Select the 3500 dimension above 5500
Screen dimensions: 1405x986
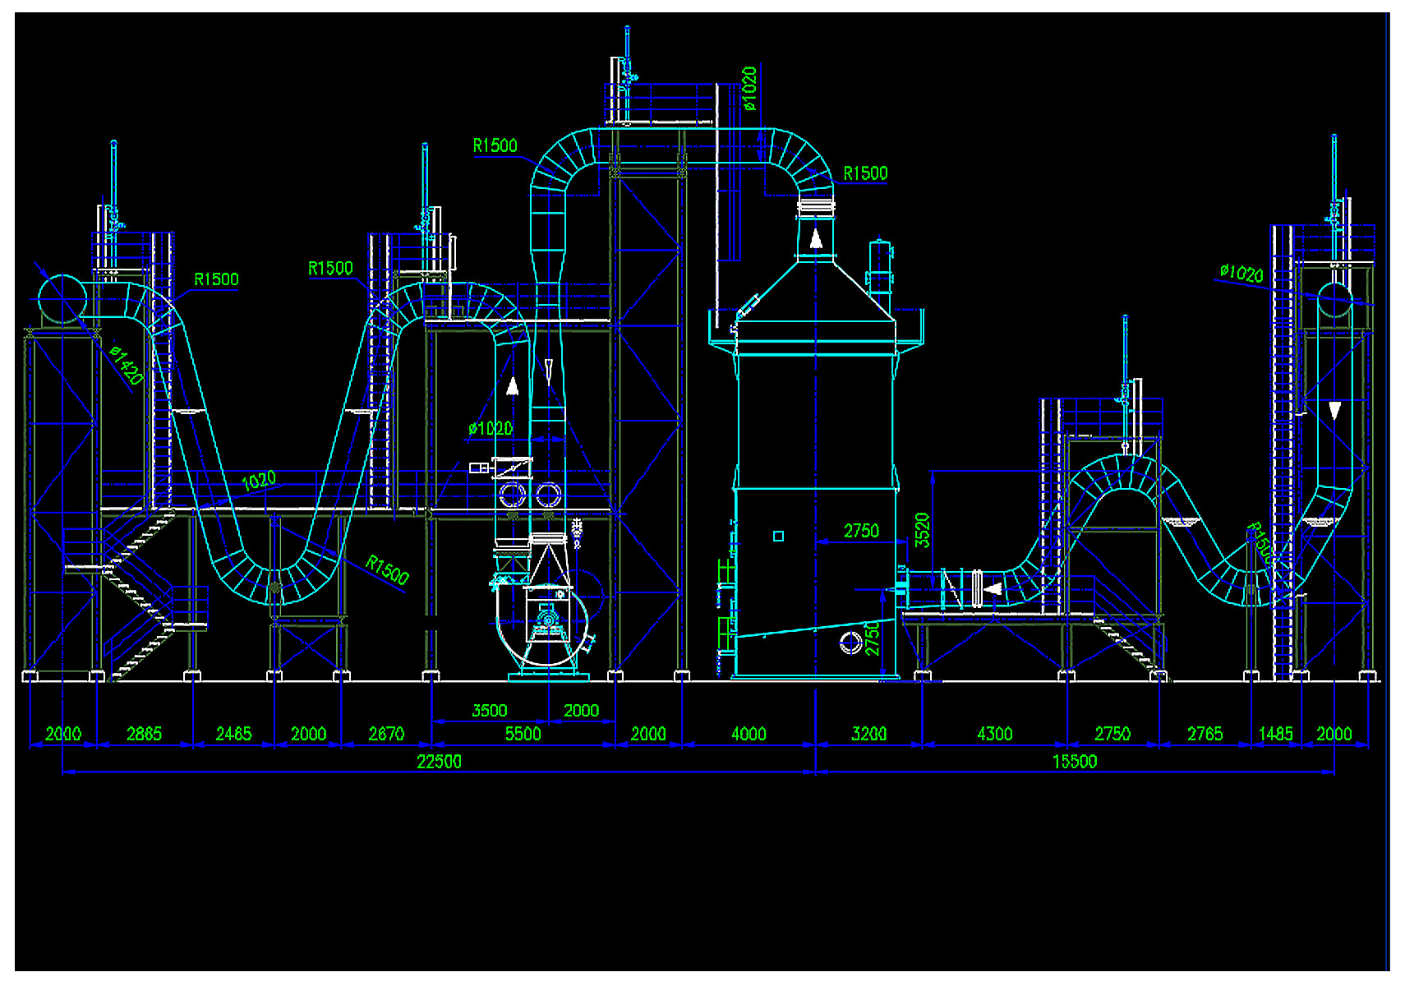tap(490, 711)
